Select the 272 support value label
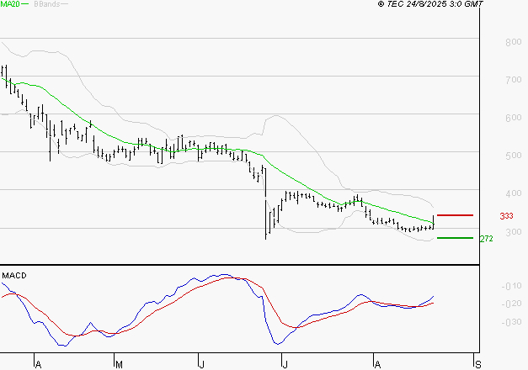528x370 pixels. (486, 239)
